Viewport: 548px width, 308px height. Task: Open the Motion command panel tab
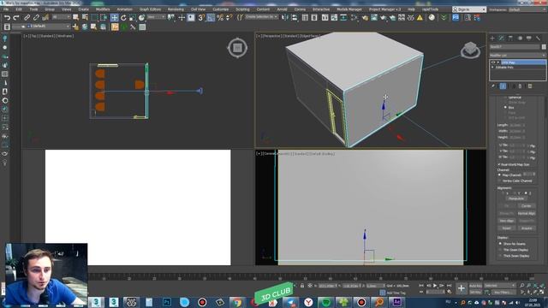click(520, 38)
